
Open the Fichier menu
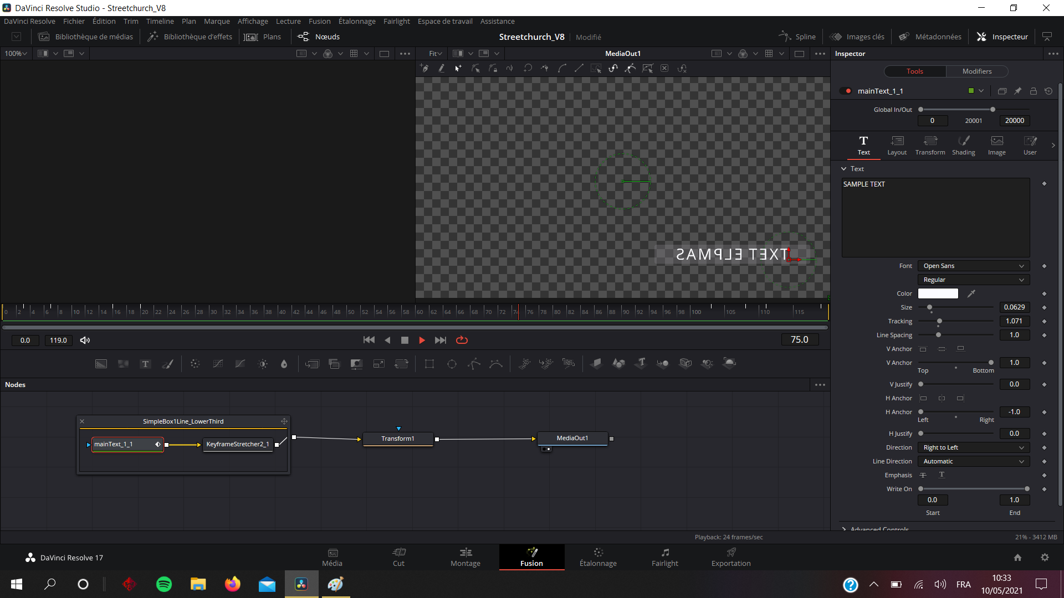[x=74, y=21]
